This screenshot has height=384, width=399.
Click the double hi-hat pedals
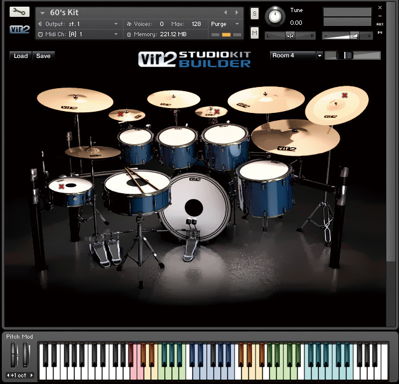coord(105,251)
